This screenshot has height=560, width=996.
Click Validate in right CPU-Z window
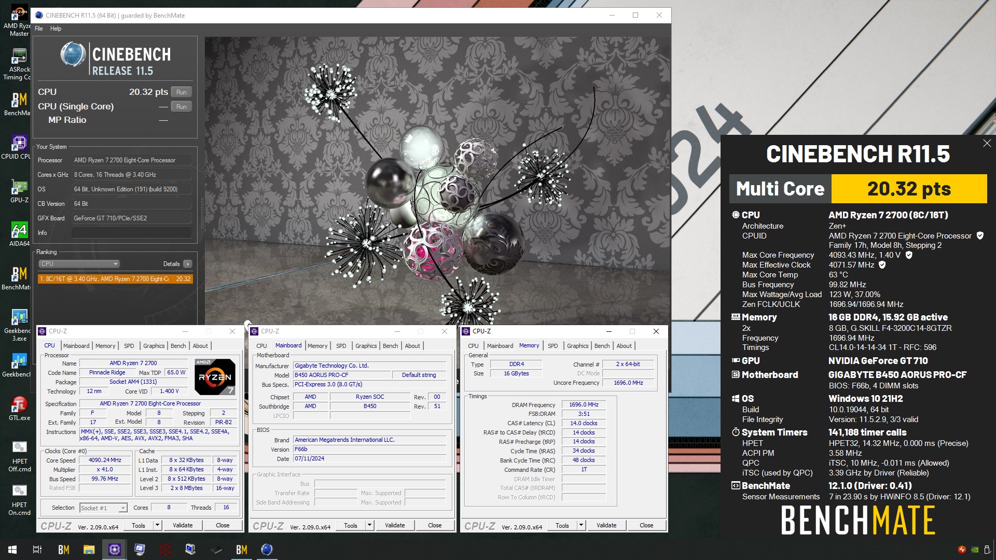606,525
